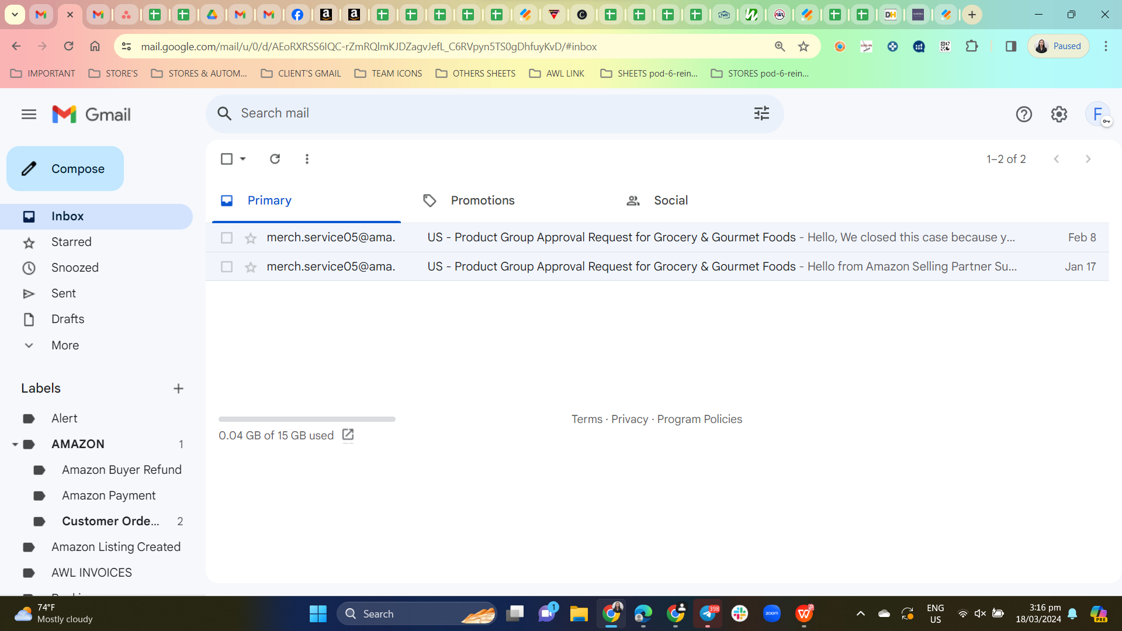This screenshot has width=1122, height=631.
Task: Open Gmail Support help icon
Action: point(1024,115)
